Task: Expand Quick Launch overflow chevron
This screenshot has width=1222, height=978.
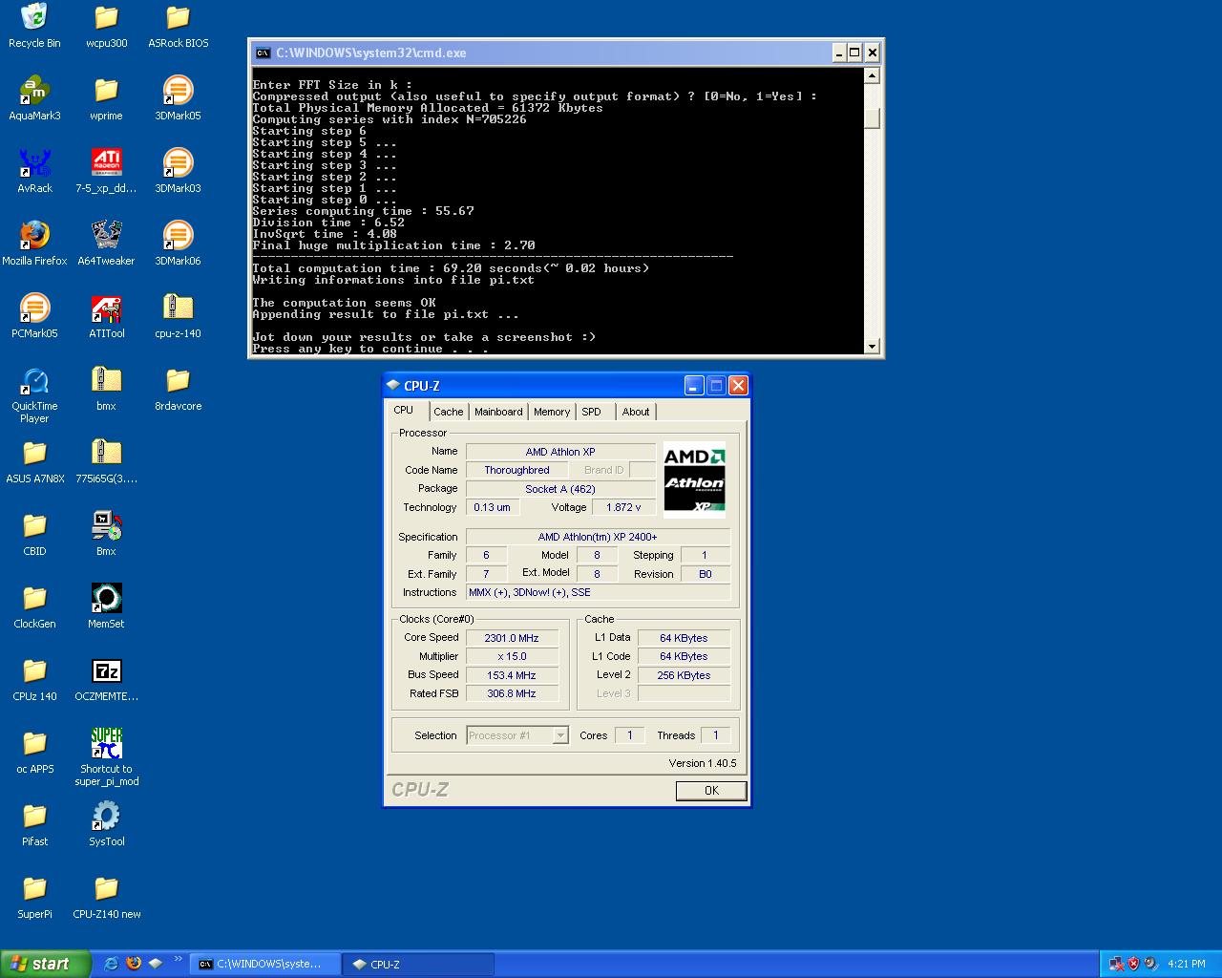Action: (x=178, y=959)
